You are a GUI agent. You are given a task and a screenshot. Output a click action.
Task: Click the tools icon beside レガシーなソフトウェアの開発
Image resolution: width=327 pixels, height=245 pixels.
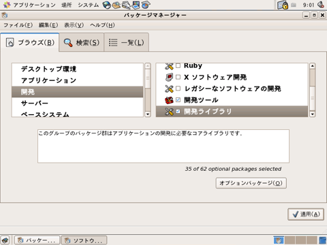169,88
